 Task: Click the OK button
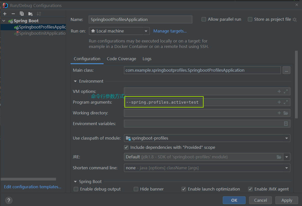click(234, 200)
